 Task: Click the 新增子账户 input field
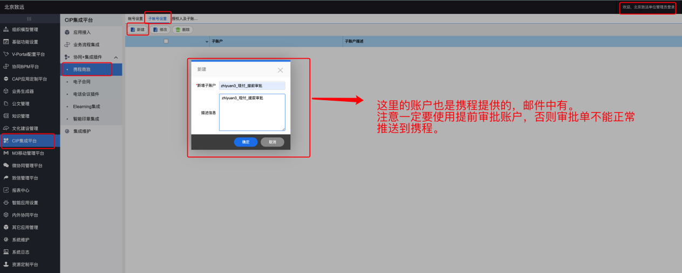(252, 86)
